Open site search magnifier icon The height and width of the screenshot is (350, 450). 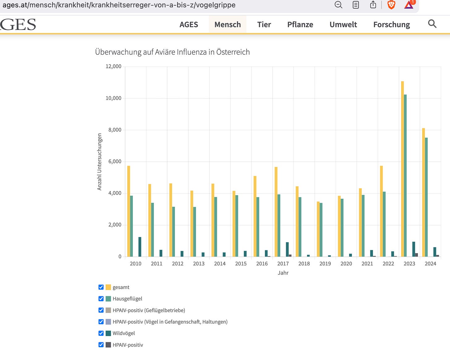[432, 24]
